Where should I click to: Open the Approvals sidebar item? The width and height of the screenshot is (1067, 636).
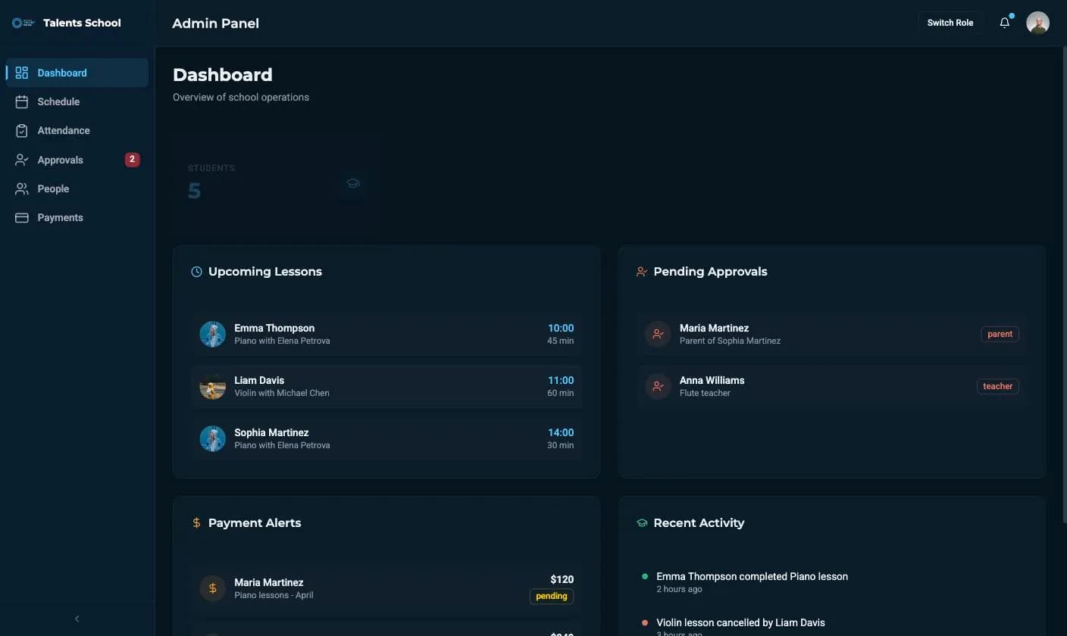(x=77, y=160)
